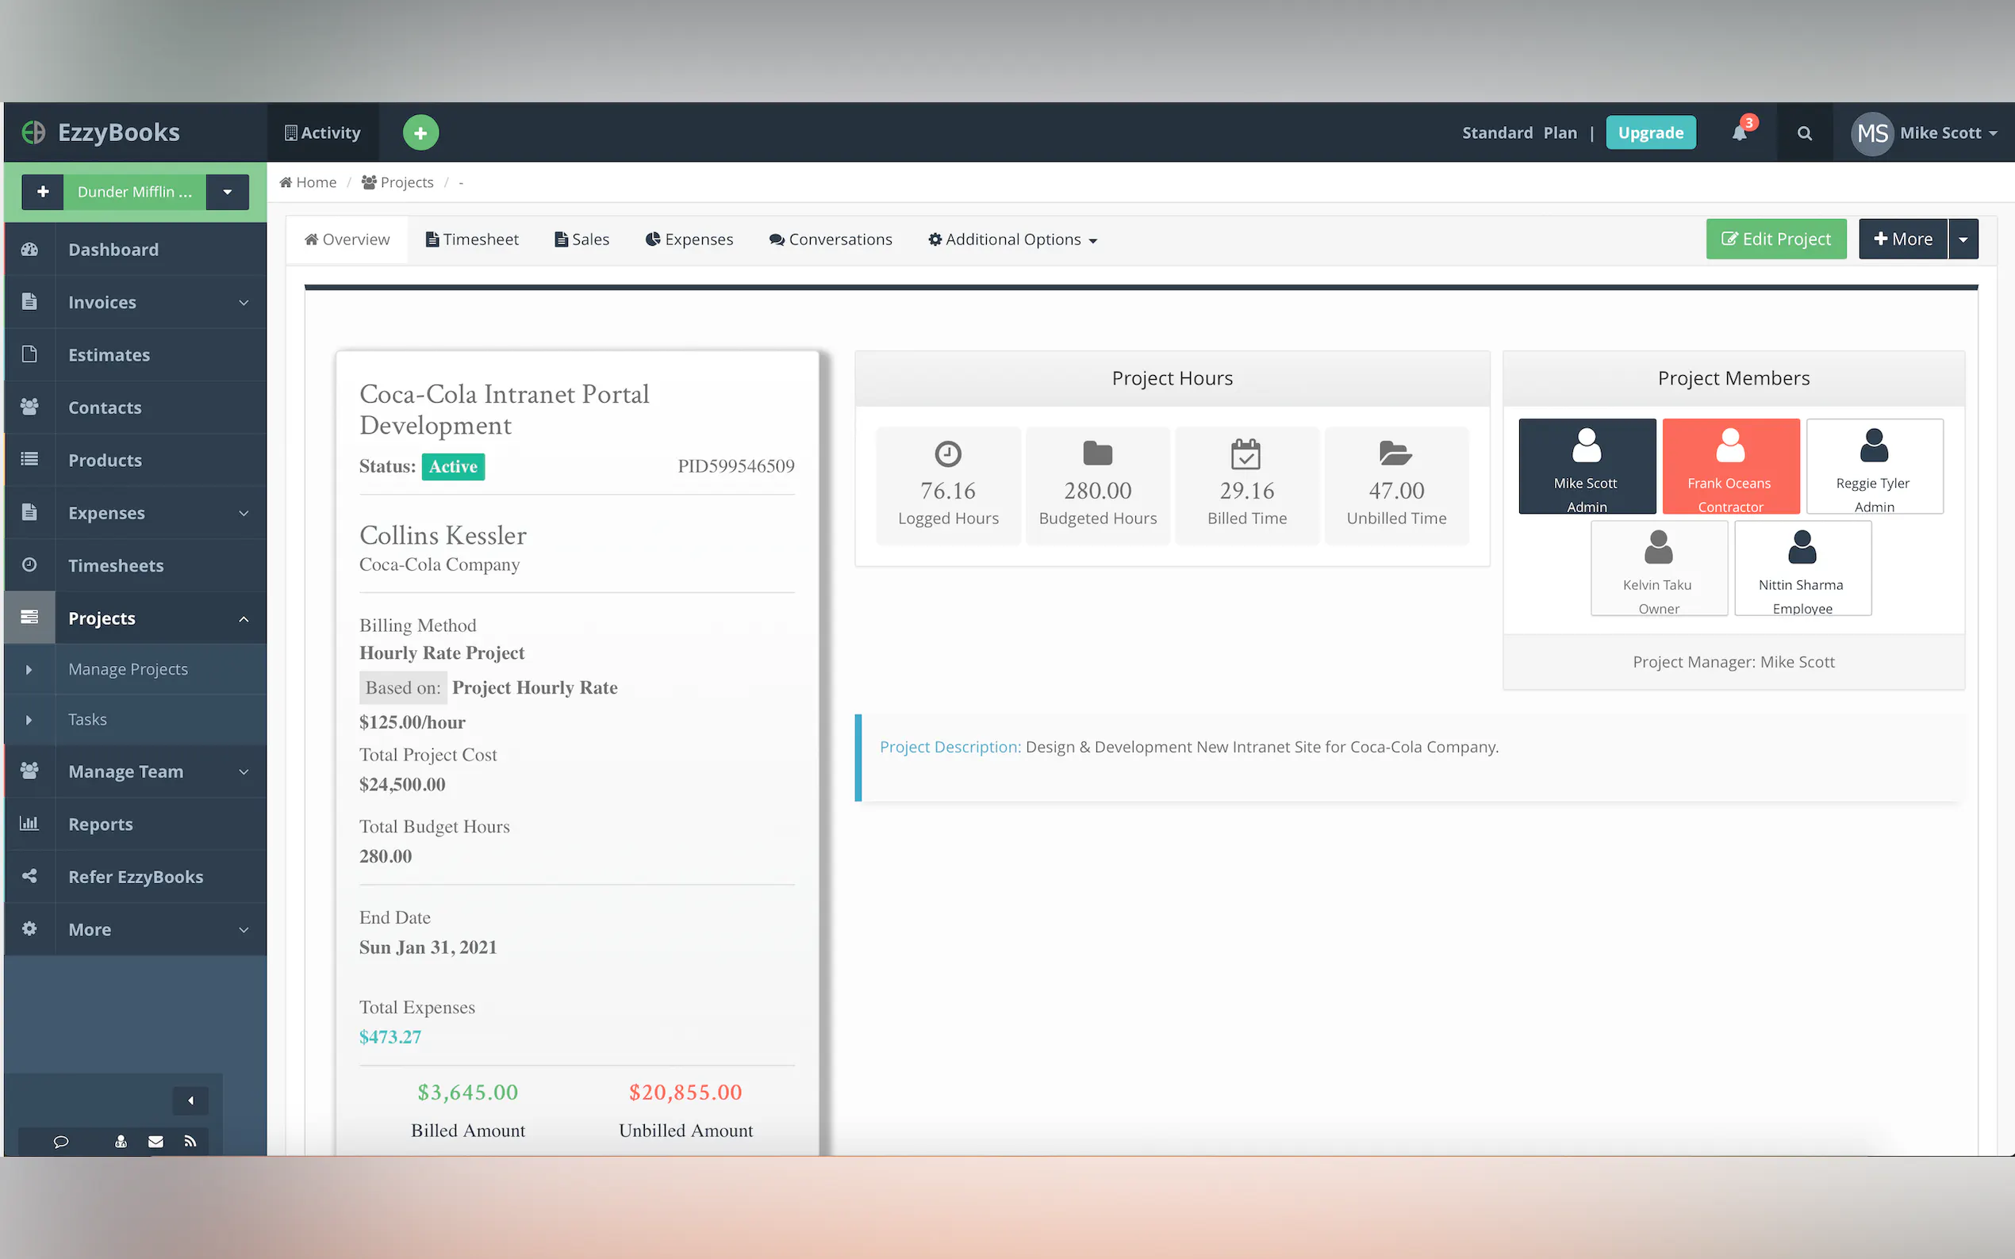This screenshot has height=1259, width=2015.
Task: Collapse sidebar with the left arrow button
Action: click(x=190, y=1100)
